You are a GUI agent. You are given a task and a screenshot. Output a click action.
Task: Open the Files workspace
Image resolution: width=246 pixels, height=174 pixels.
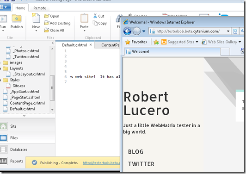27,138
